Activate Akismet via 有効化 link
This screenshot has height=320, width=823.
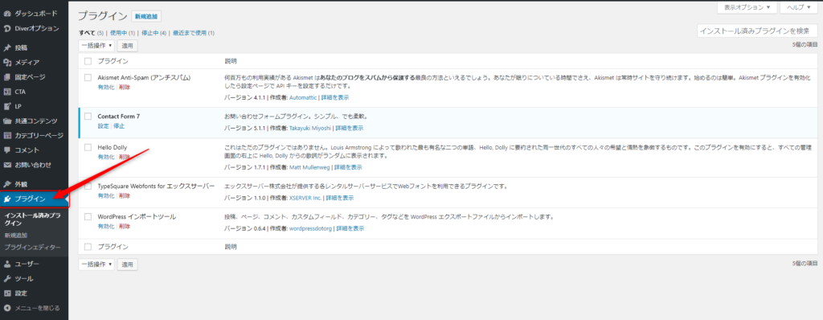[105, 87]
